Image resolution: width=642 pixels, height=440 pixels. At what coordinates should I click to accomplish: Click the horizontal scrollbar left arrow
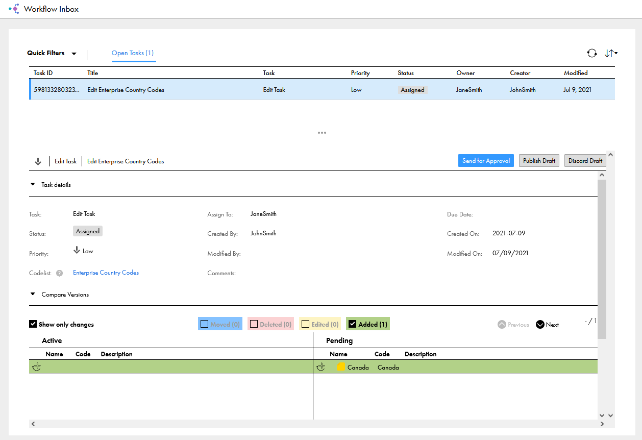click(x=33, y=424)
